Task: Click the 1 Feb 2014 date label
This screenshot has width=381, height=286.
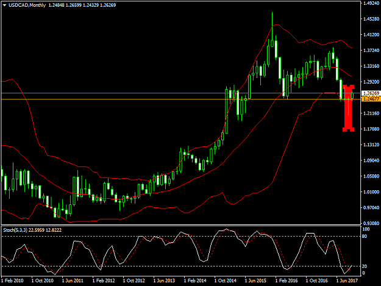Action: tap(195, 281)
